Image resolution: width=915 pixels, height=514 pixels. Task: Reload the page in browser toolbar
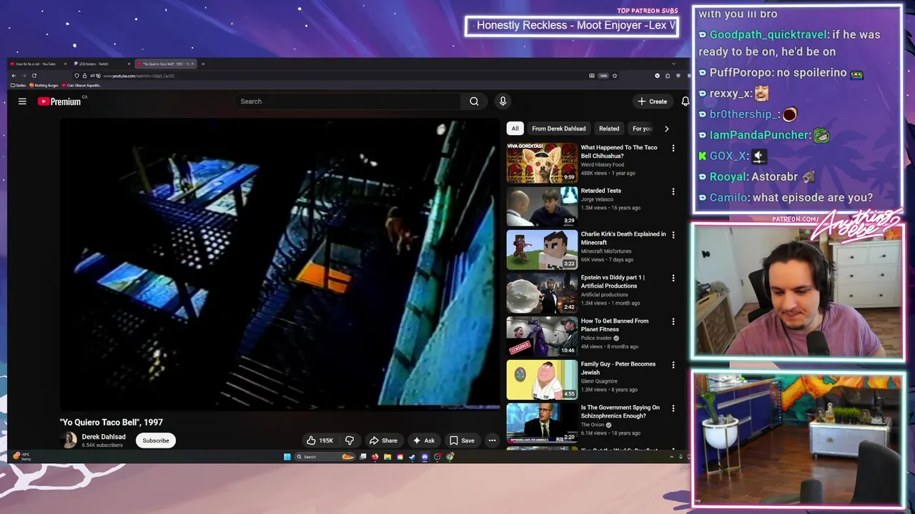click(x=34, y=76)
